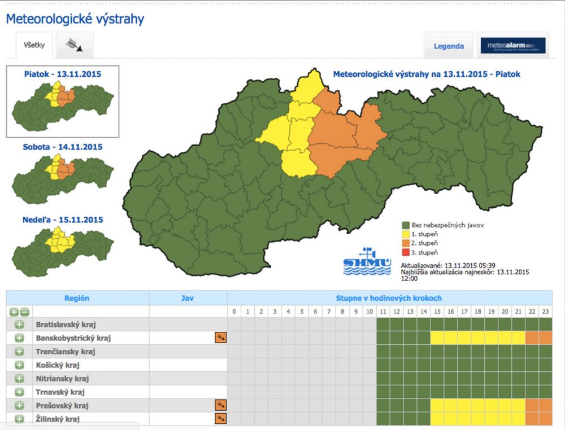This screenshot has width=565, height=430.
Task: Click the wind warning icon for Banskobystrický kraj
Action: pyautogui.click(x=220, y=337)
